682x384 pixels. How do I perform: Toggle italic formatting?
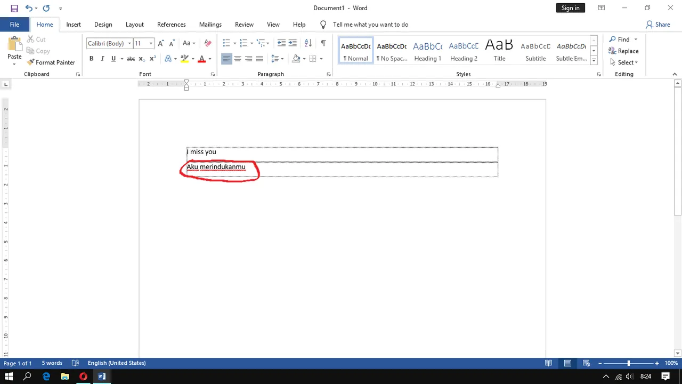102,59
